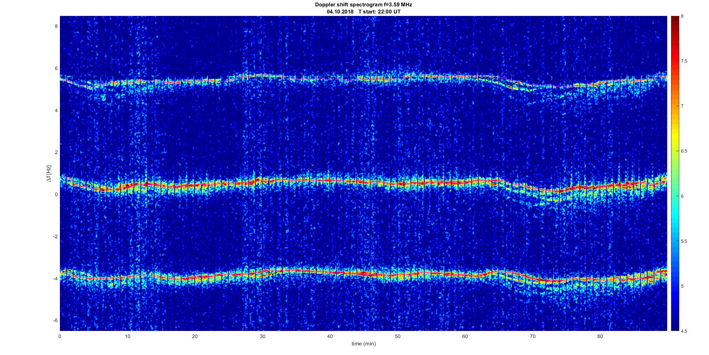Click the lower Doppler trace near 45 minutes
This screenshot has height=355, width=709.
pos(364,273)
